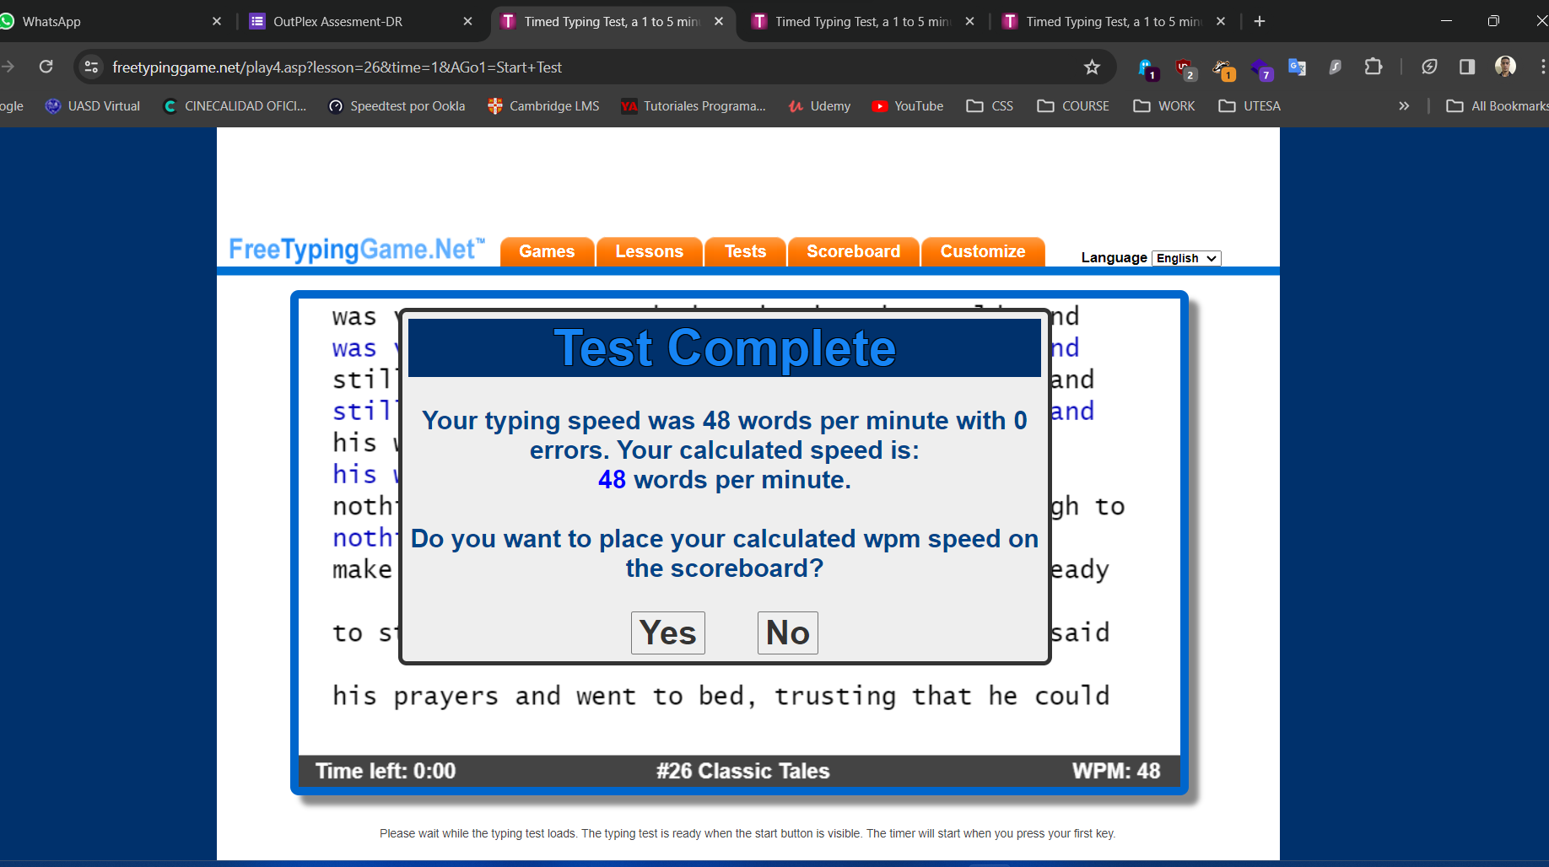View site information icon in address bar

91,67
